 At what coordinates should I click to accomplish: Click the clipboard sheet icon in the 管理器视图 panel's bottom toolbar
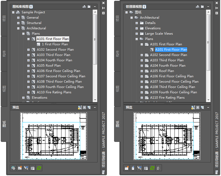[133, 168]
